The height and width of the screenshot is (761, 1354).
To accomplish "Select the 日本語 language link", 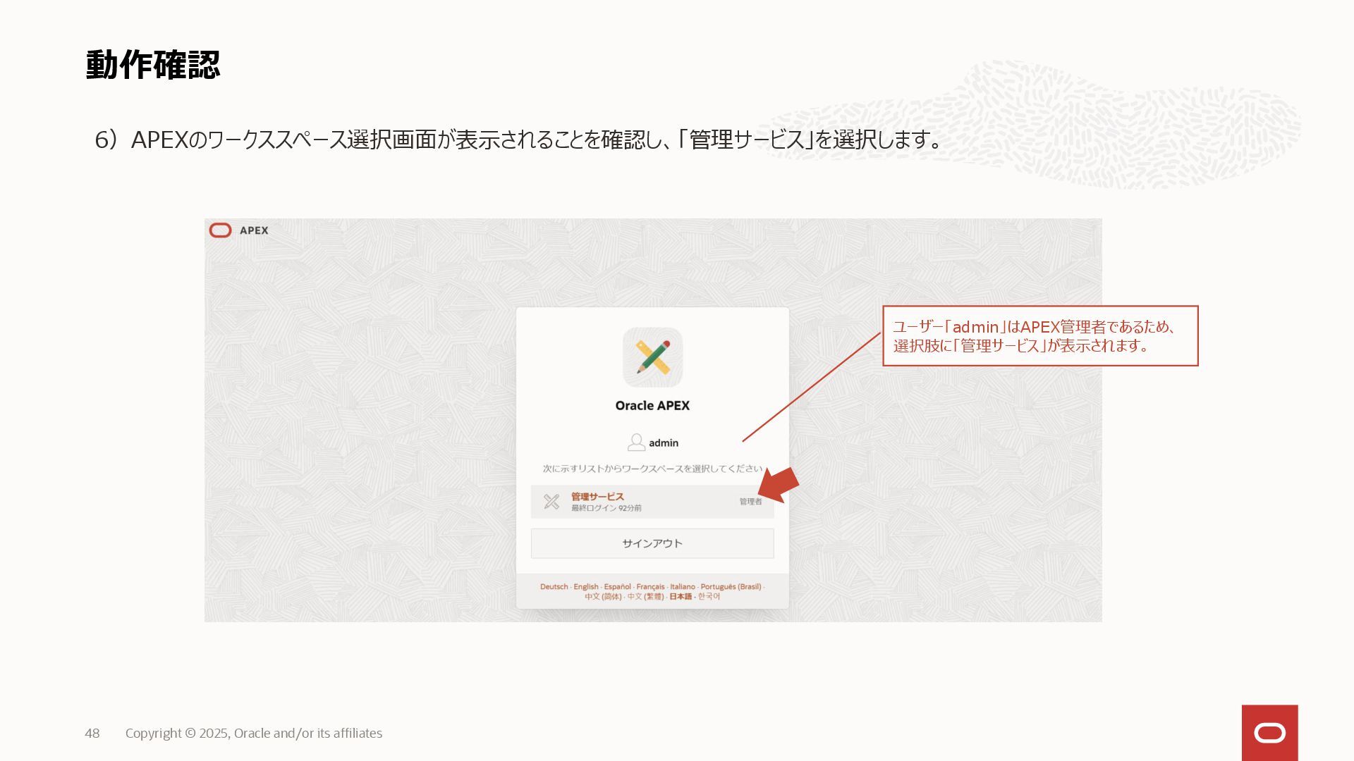I will point(681,597).
